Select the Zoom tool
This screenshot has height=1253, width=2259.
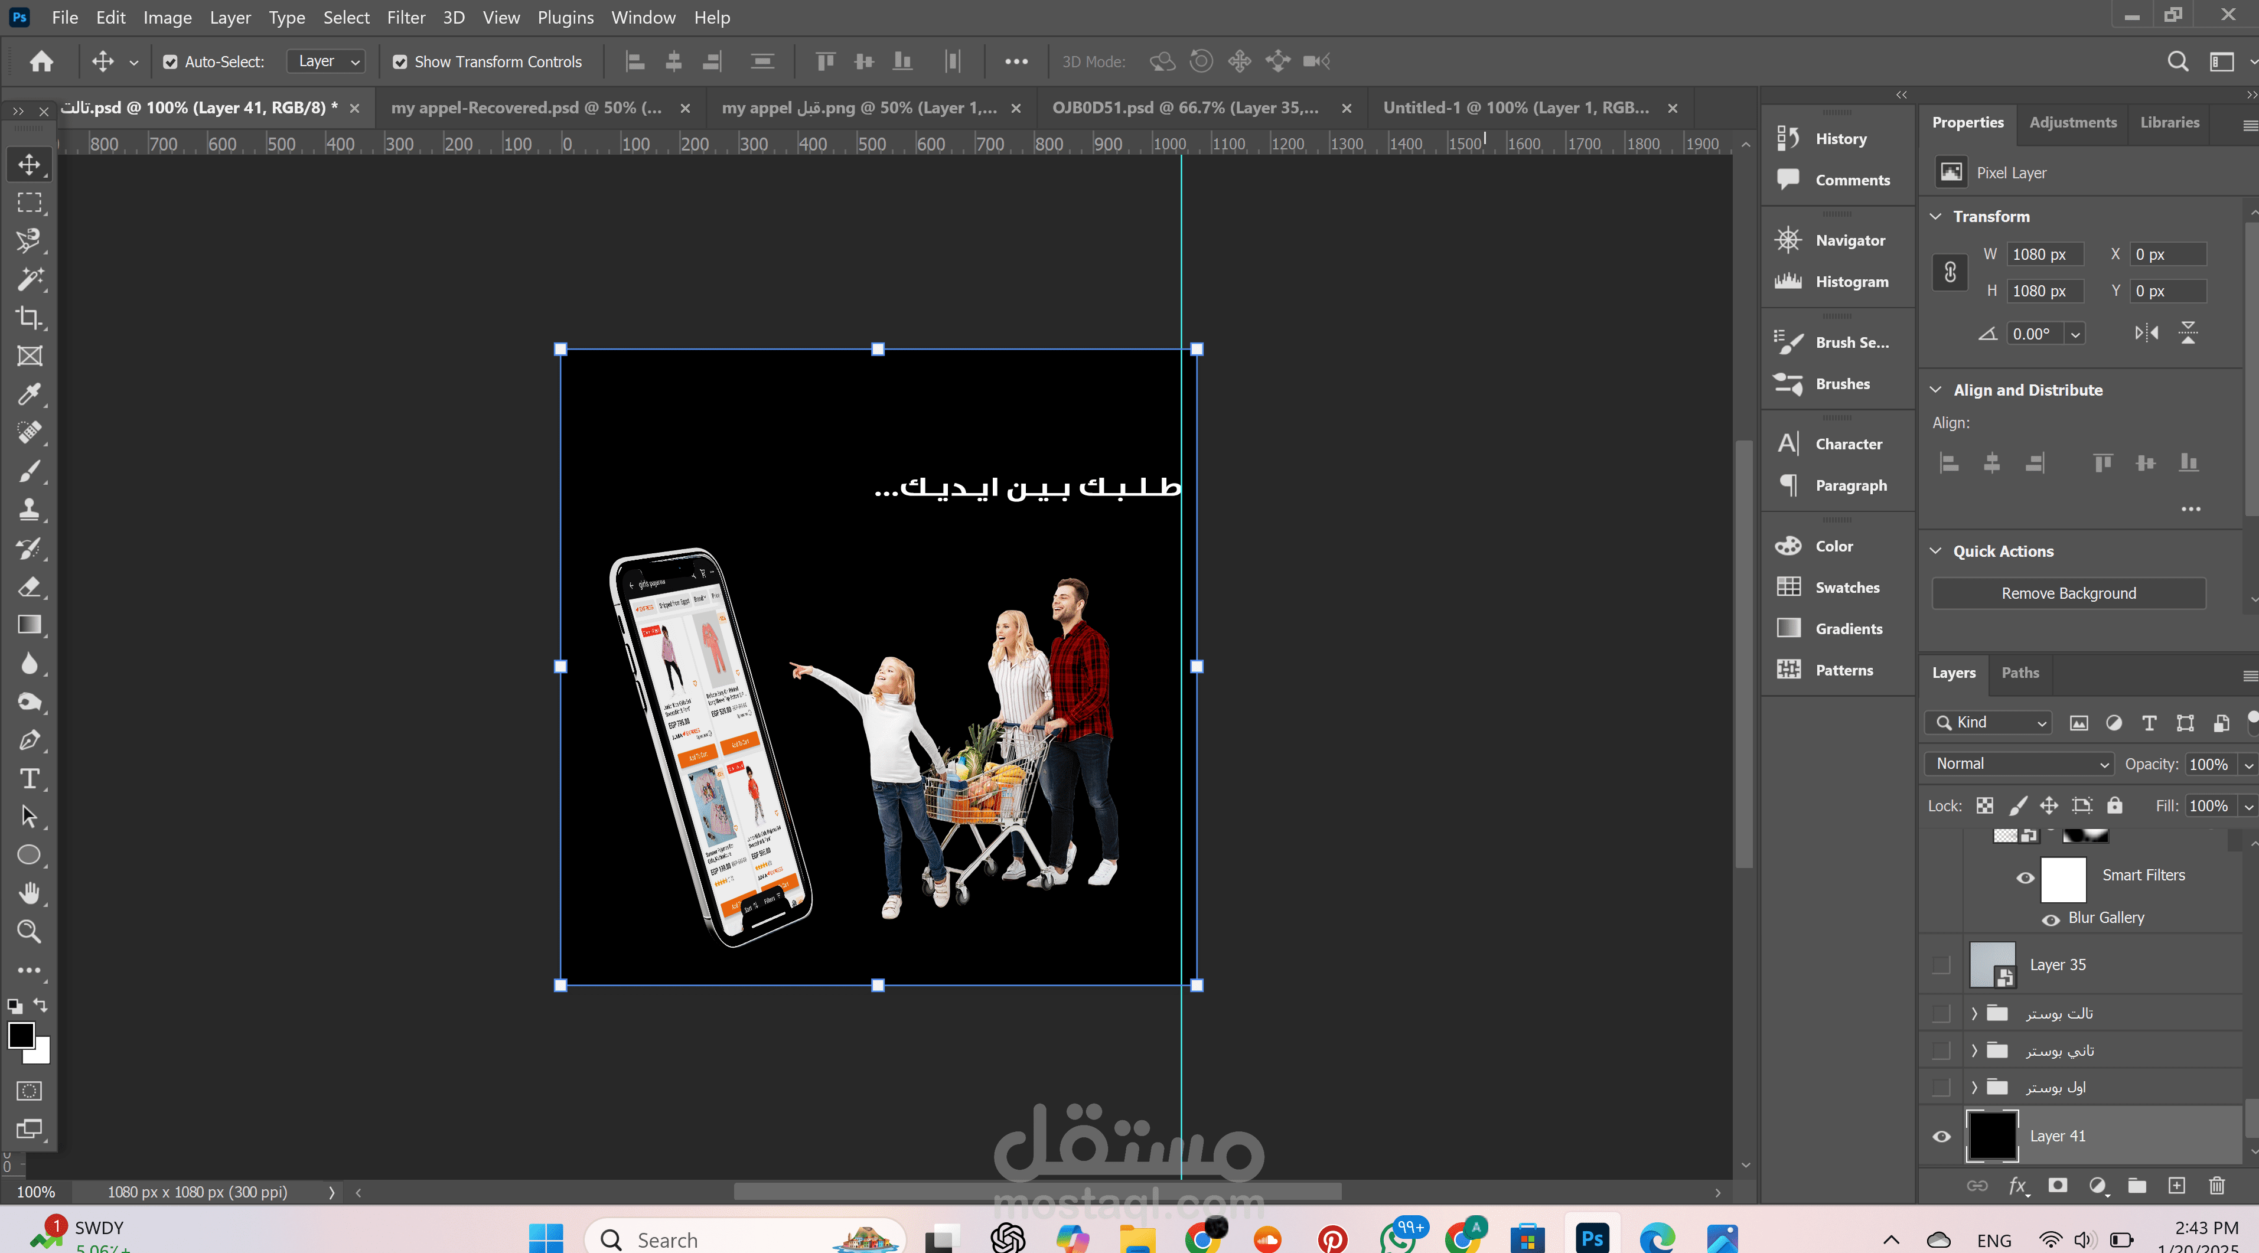[29, 931]
